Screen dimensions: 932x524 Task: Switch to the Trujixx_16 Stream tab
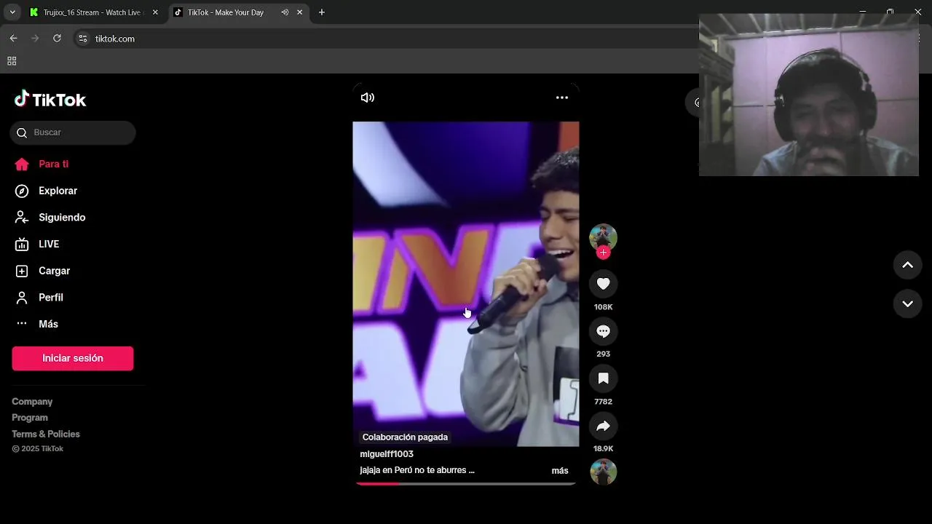pyautogui.click(x=92, y=12)
